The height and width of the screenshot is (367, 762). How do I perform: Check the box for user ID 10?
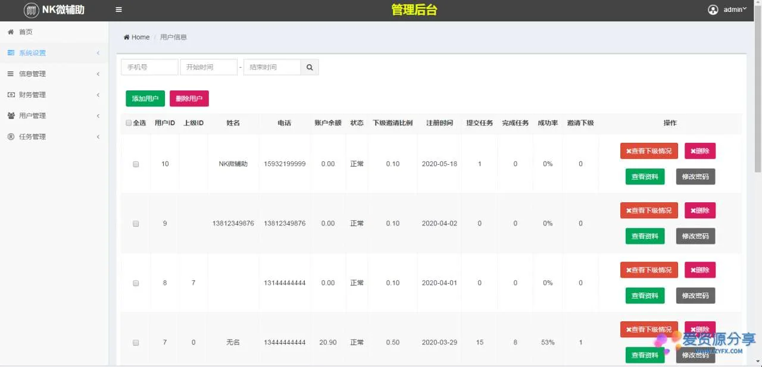[x=136, y=164]
